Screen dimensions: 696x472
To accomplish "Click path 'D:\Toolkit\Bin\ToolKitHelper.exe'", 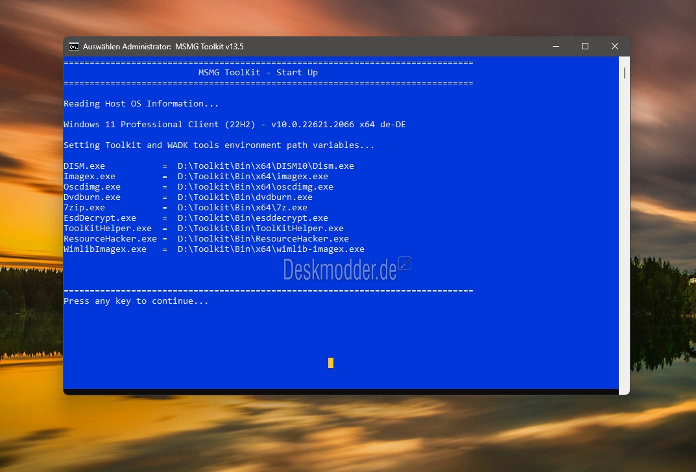I will point(261,229).
